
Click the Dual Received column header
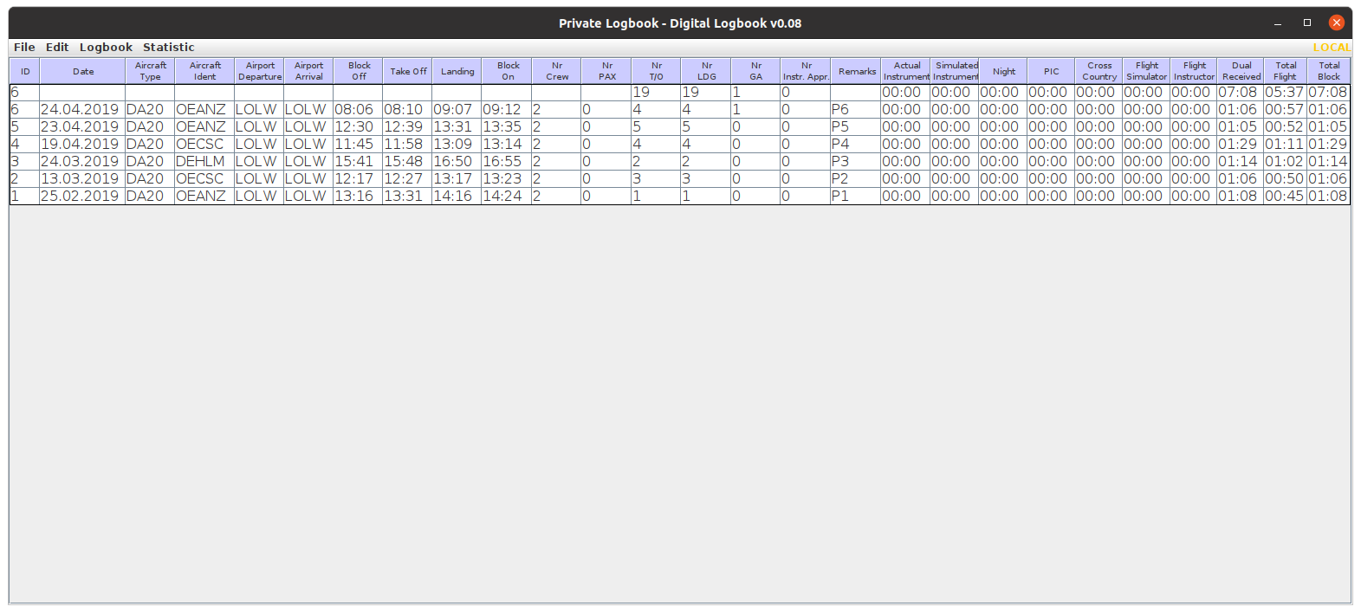coord(1241,71)
